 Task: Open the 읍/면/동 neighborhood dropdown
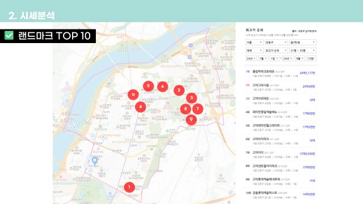[x=303, y=42]
